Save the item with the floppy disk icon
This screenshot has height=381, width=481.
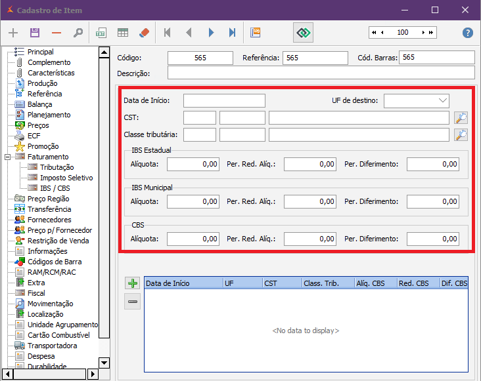35,33
